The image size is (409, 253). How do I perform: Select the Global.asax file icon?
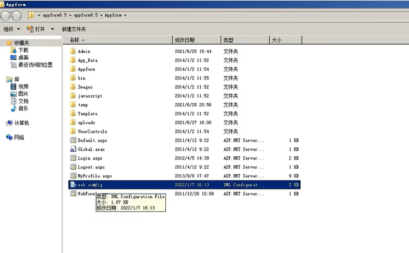tap(73, 149)
